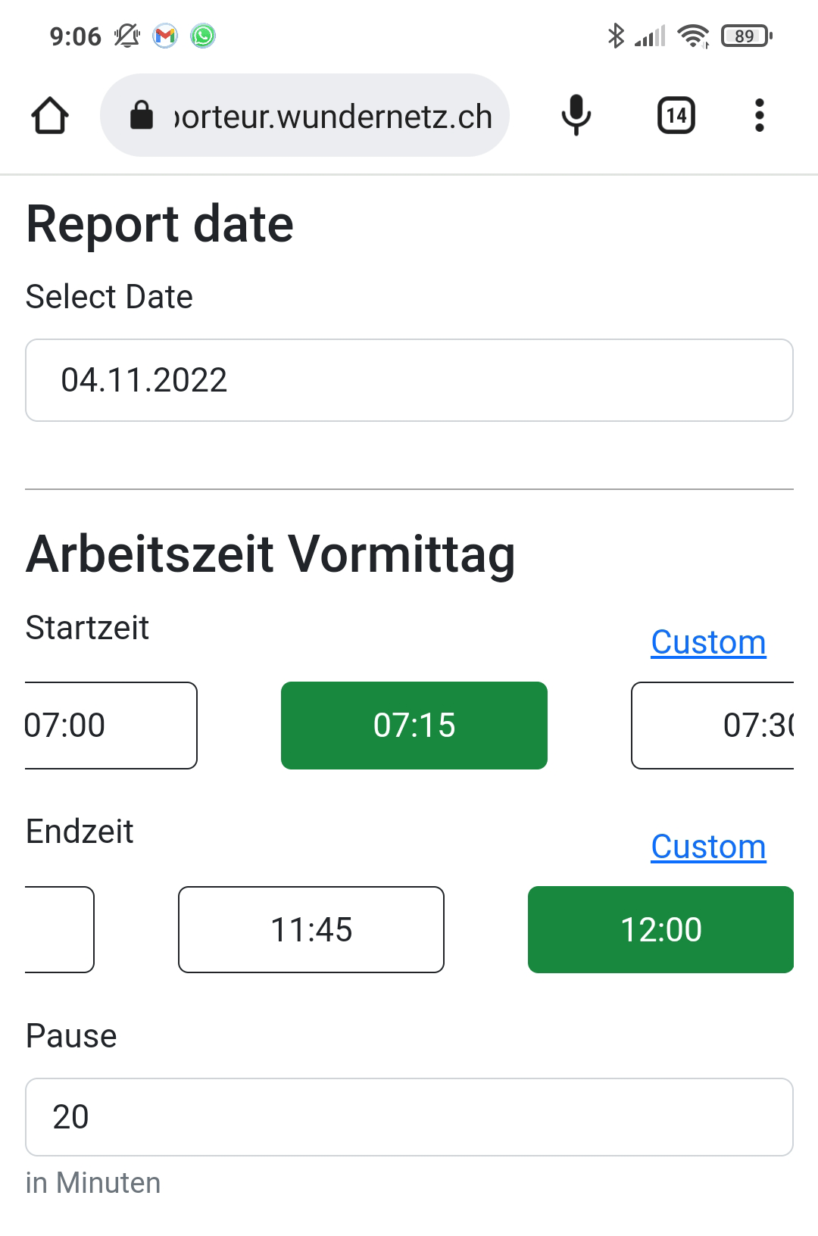Start voice search with microphone icon
Viewport: 818px width, 1236px height.
pyautogui.click(x=576, y=116)
